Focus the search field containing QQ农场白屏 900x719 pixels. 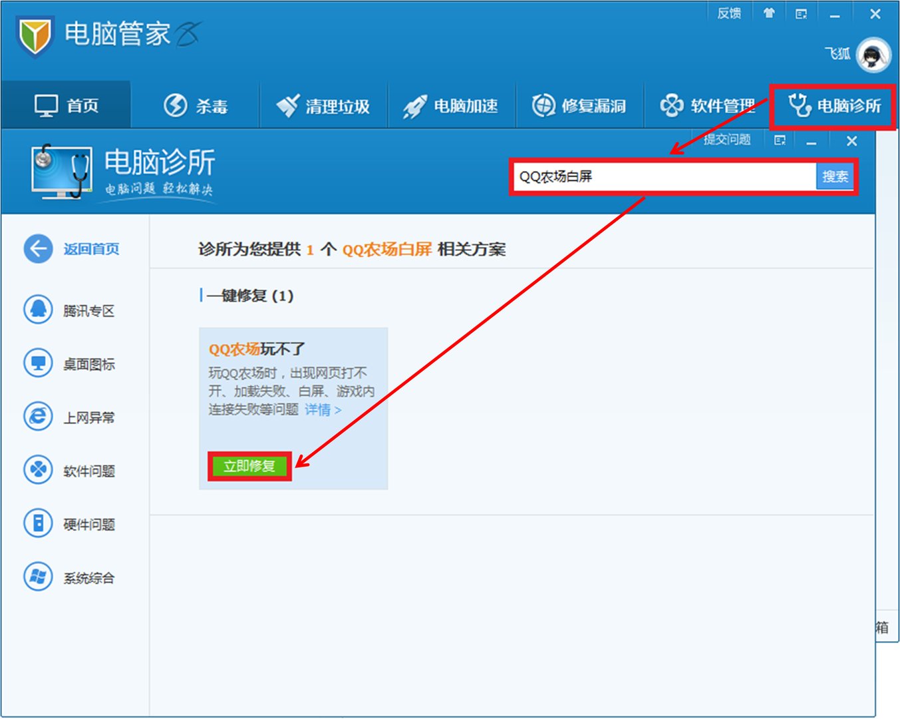[x=665, y=176]
